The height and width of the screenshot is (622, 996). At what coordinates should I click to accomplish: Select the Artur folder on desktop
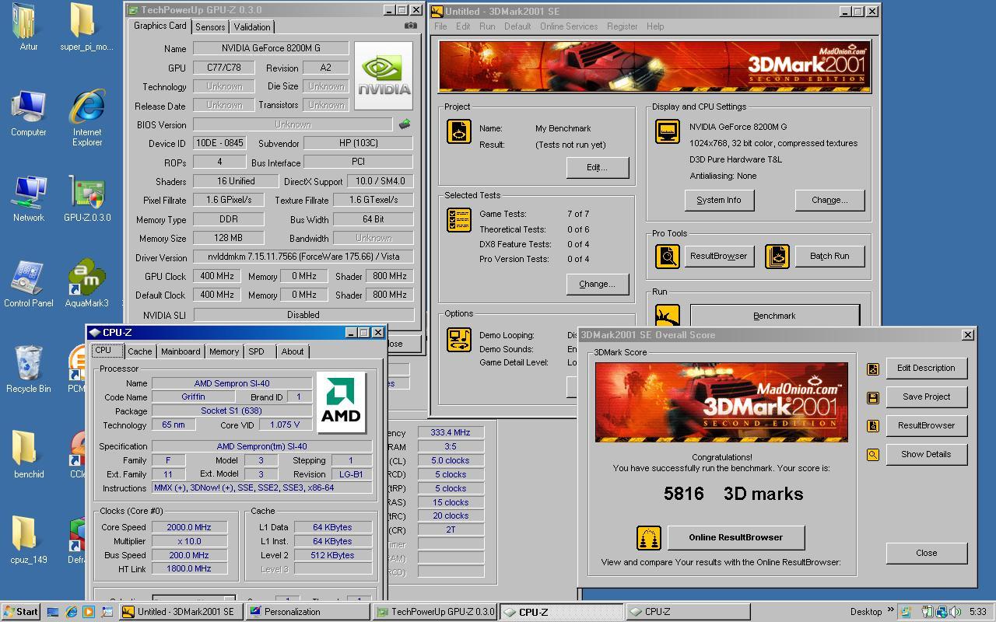tap(29, 28)
